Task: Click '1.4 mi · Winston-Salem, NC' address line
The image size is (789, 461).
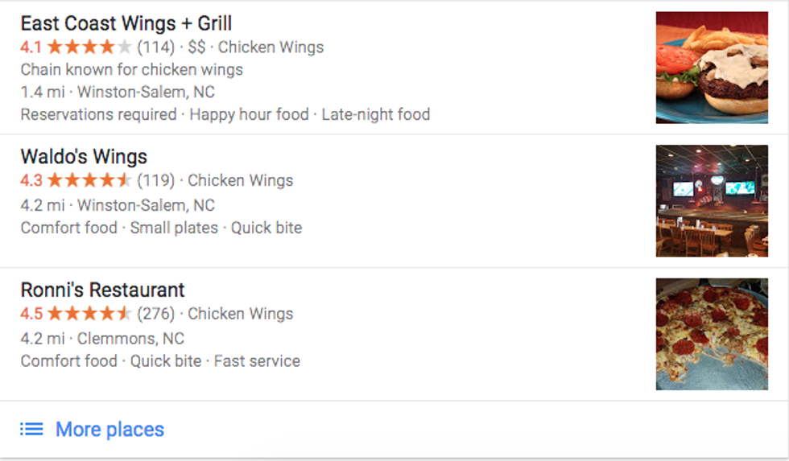Action: click(x=118, y=92)
